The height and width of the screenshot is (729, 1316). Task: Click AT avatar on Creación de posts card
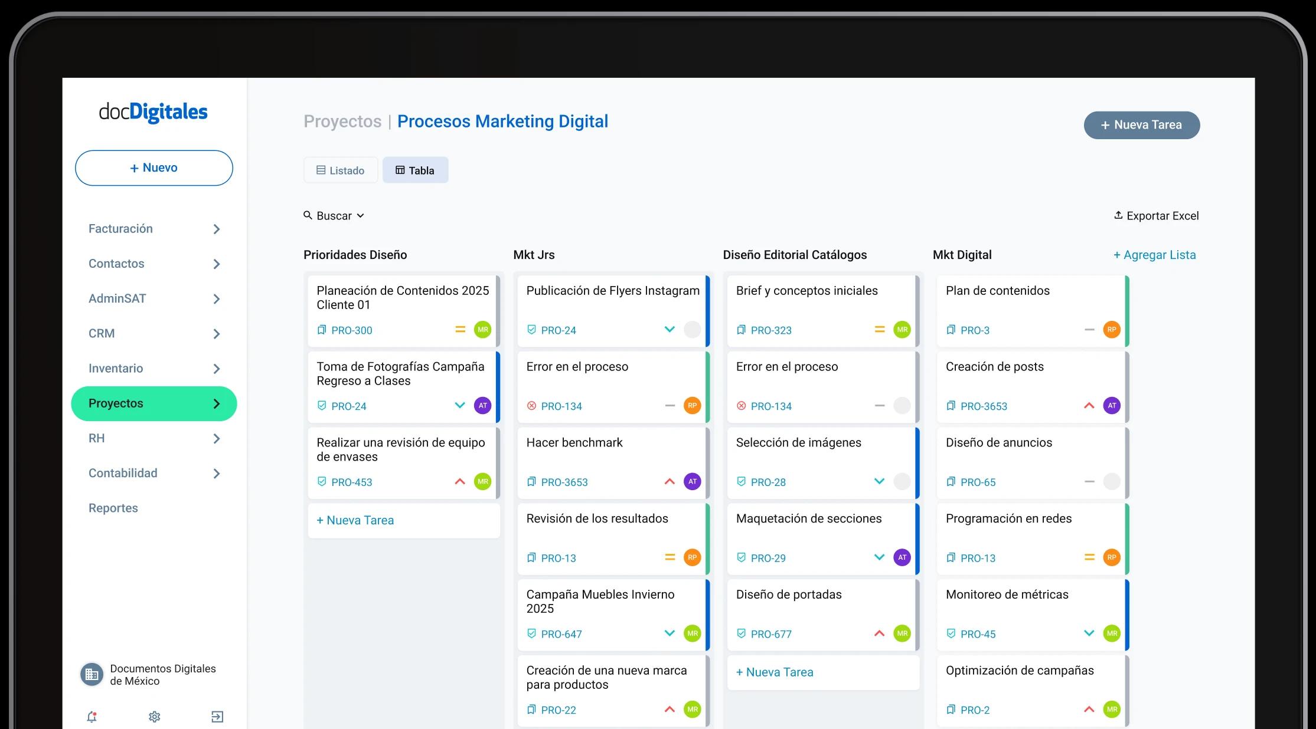1111,406
